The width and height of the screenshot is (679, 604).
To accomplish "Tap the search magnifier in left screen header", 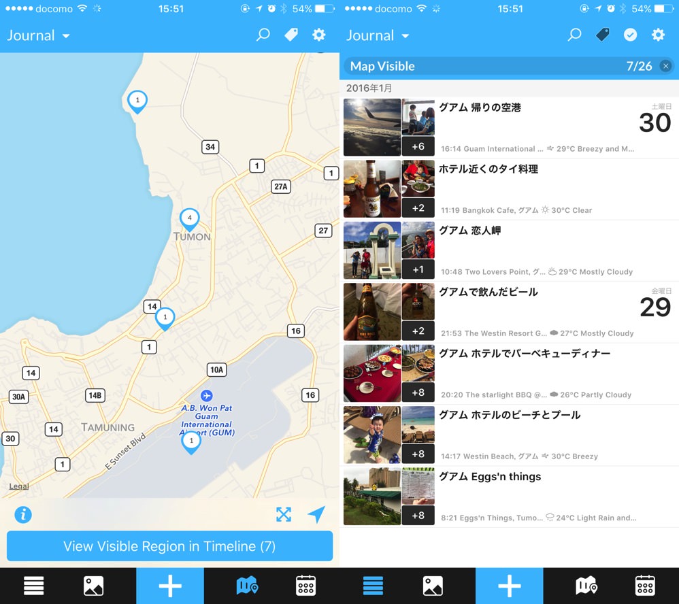I will coord(263,35).
